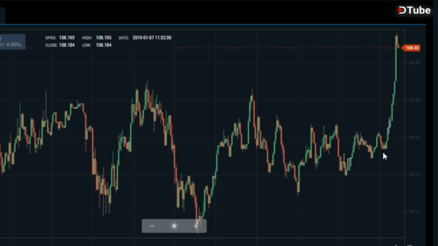Image resolution: width=438 pixels, height=246 pixels.
Task: Click the LOW value 108.184 beside LOW label
Action: [x=103, y=45]
